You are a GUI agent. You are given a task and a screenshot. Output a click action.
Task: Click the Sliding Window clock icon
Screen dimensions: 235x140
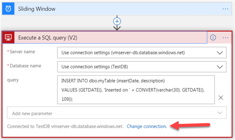8,8
